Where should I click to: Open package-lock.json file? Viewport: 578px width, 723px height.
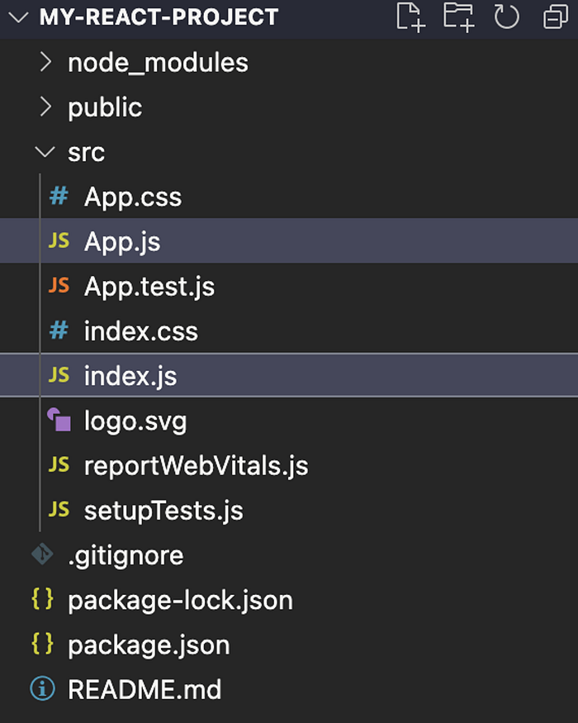180,599
